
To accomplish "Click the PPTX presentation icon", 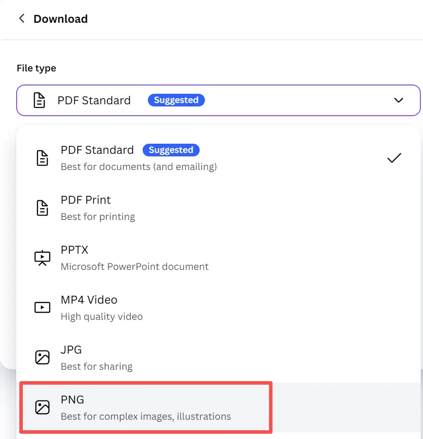I will coord(42,258).
